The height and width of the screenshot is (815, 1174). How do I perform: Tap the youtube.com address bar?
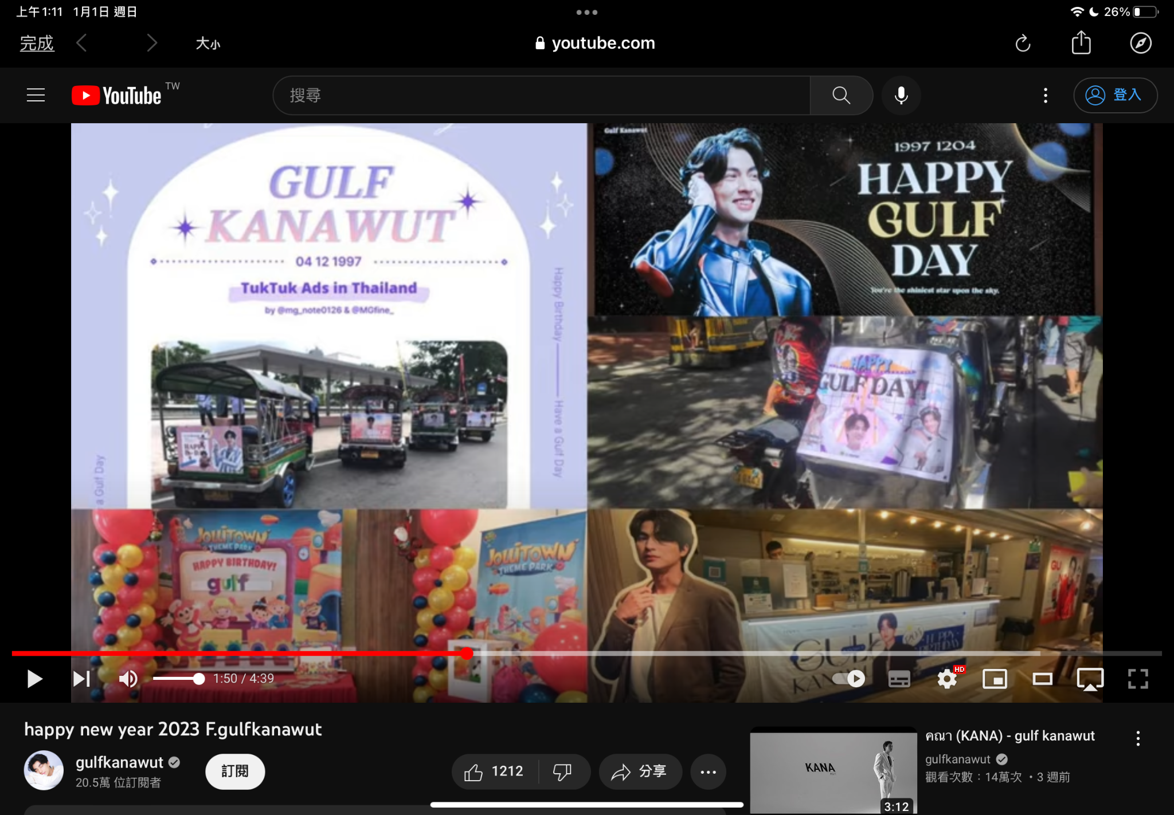[594, 43]
